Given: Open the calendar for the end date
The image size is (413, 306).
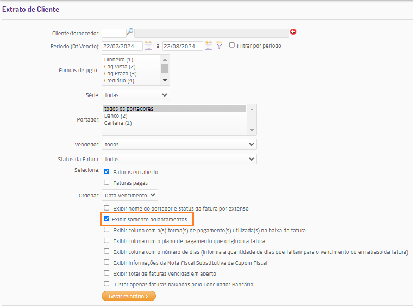Looking at the screenshot, I should tap(208, 46).
